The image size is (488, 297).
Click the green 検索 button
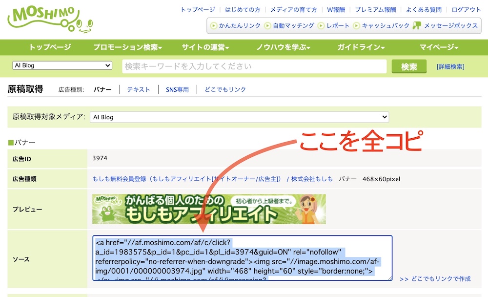click(x=409, y=66)
